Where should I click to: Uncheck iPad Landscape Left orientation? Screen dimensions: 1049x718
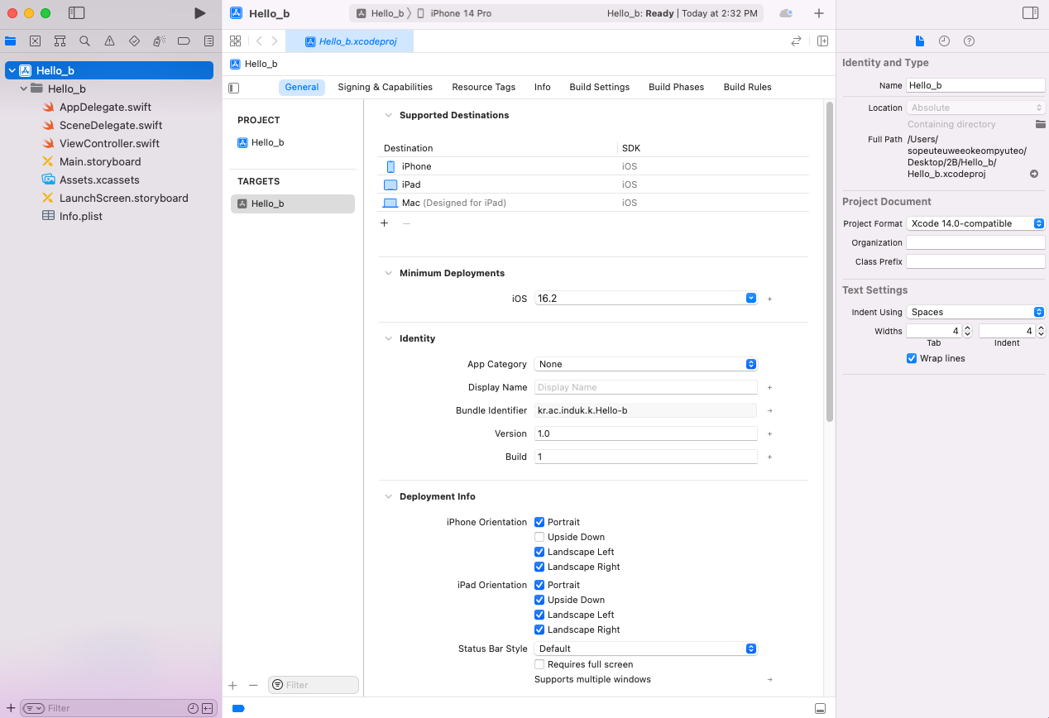pos(539,615)
